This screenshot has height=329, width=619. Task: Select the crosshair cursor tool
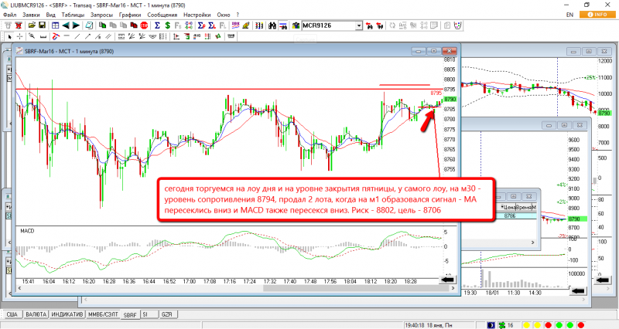click(x=20, y=36)
